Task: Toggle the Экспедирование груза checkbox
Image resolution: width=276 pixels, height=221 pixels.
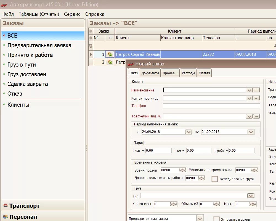Action: pos(214,179)
